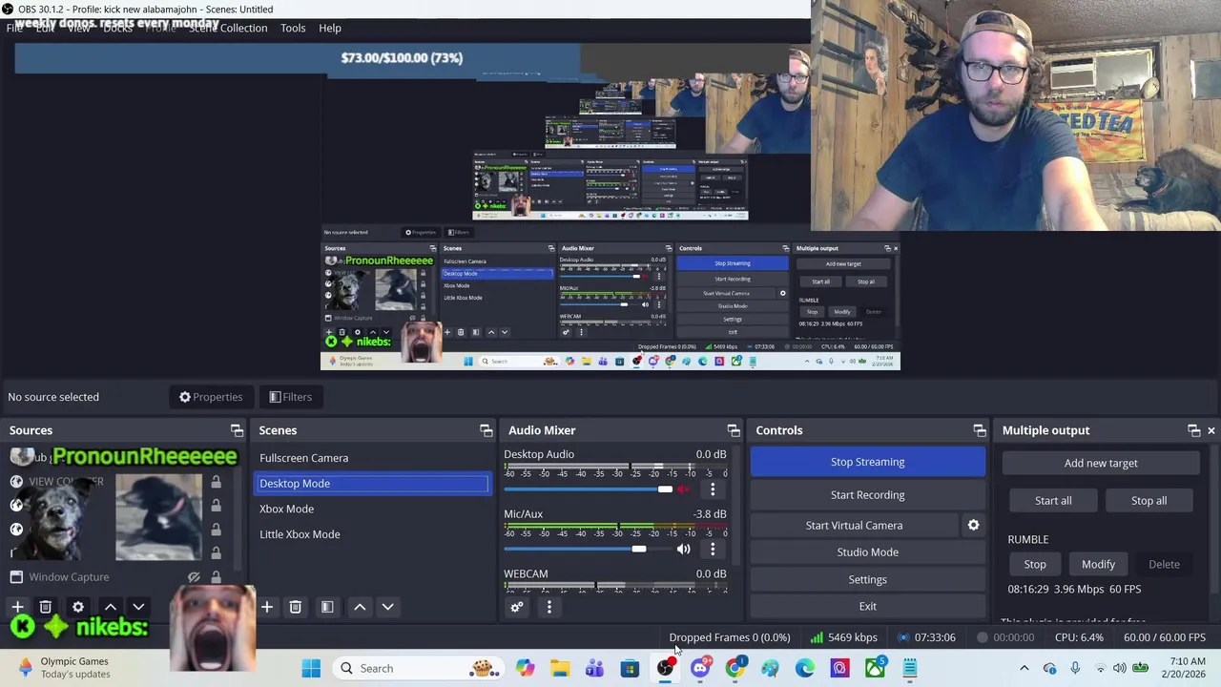
Task: Click Mic/Aux volume slider handle
Action: click(x=638, y=549)
